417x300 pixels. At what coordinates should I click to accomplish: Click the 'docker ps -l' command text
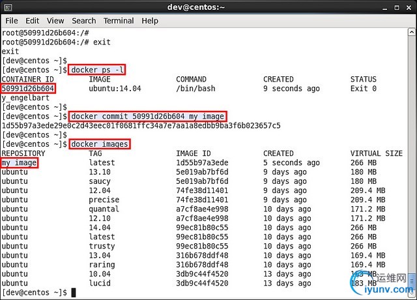pyautogui.click(x=97, y=70)
